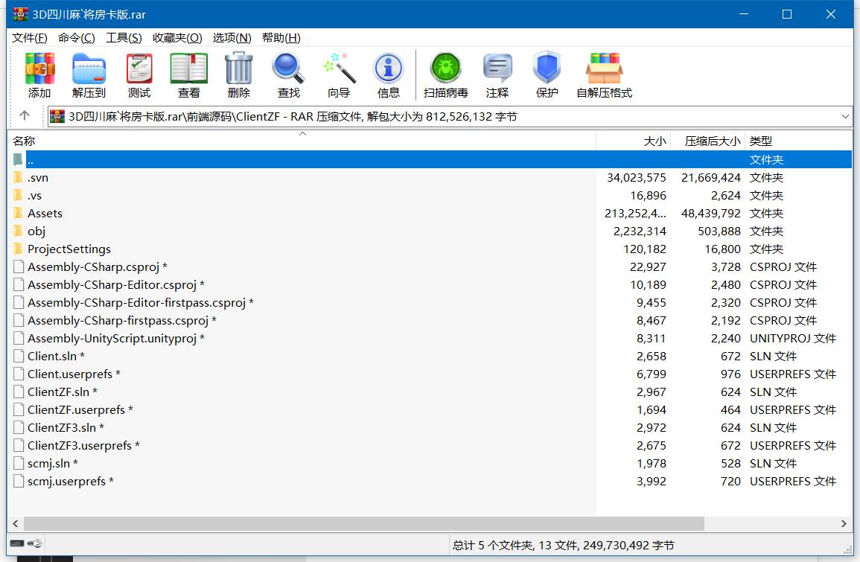Screen dimensions: 860x562
Task: Show archive info via 信息 icon
Action: click(389, 74)
